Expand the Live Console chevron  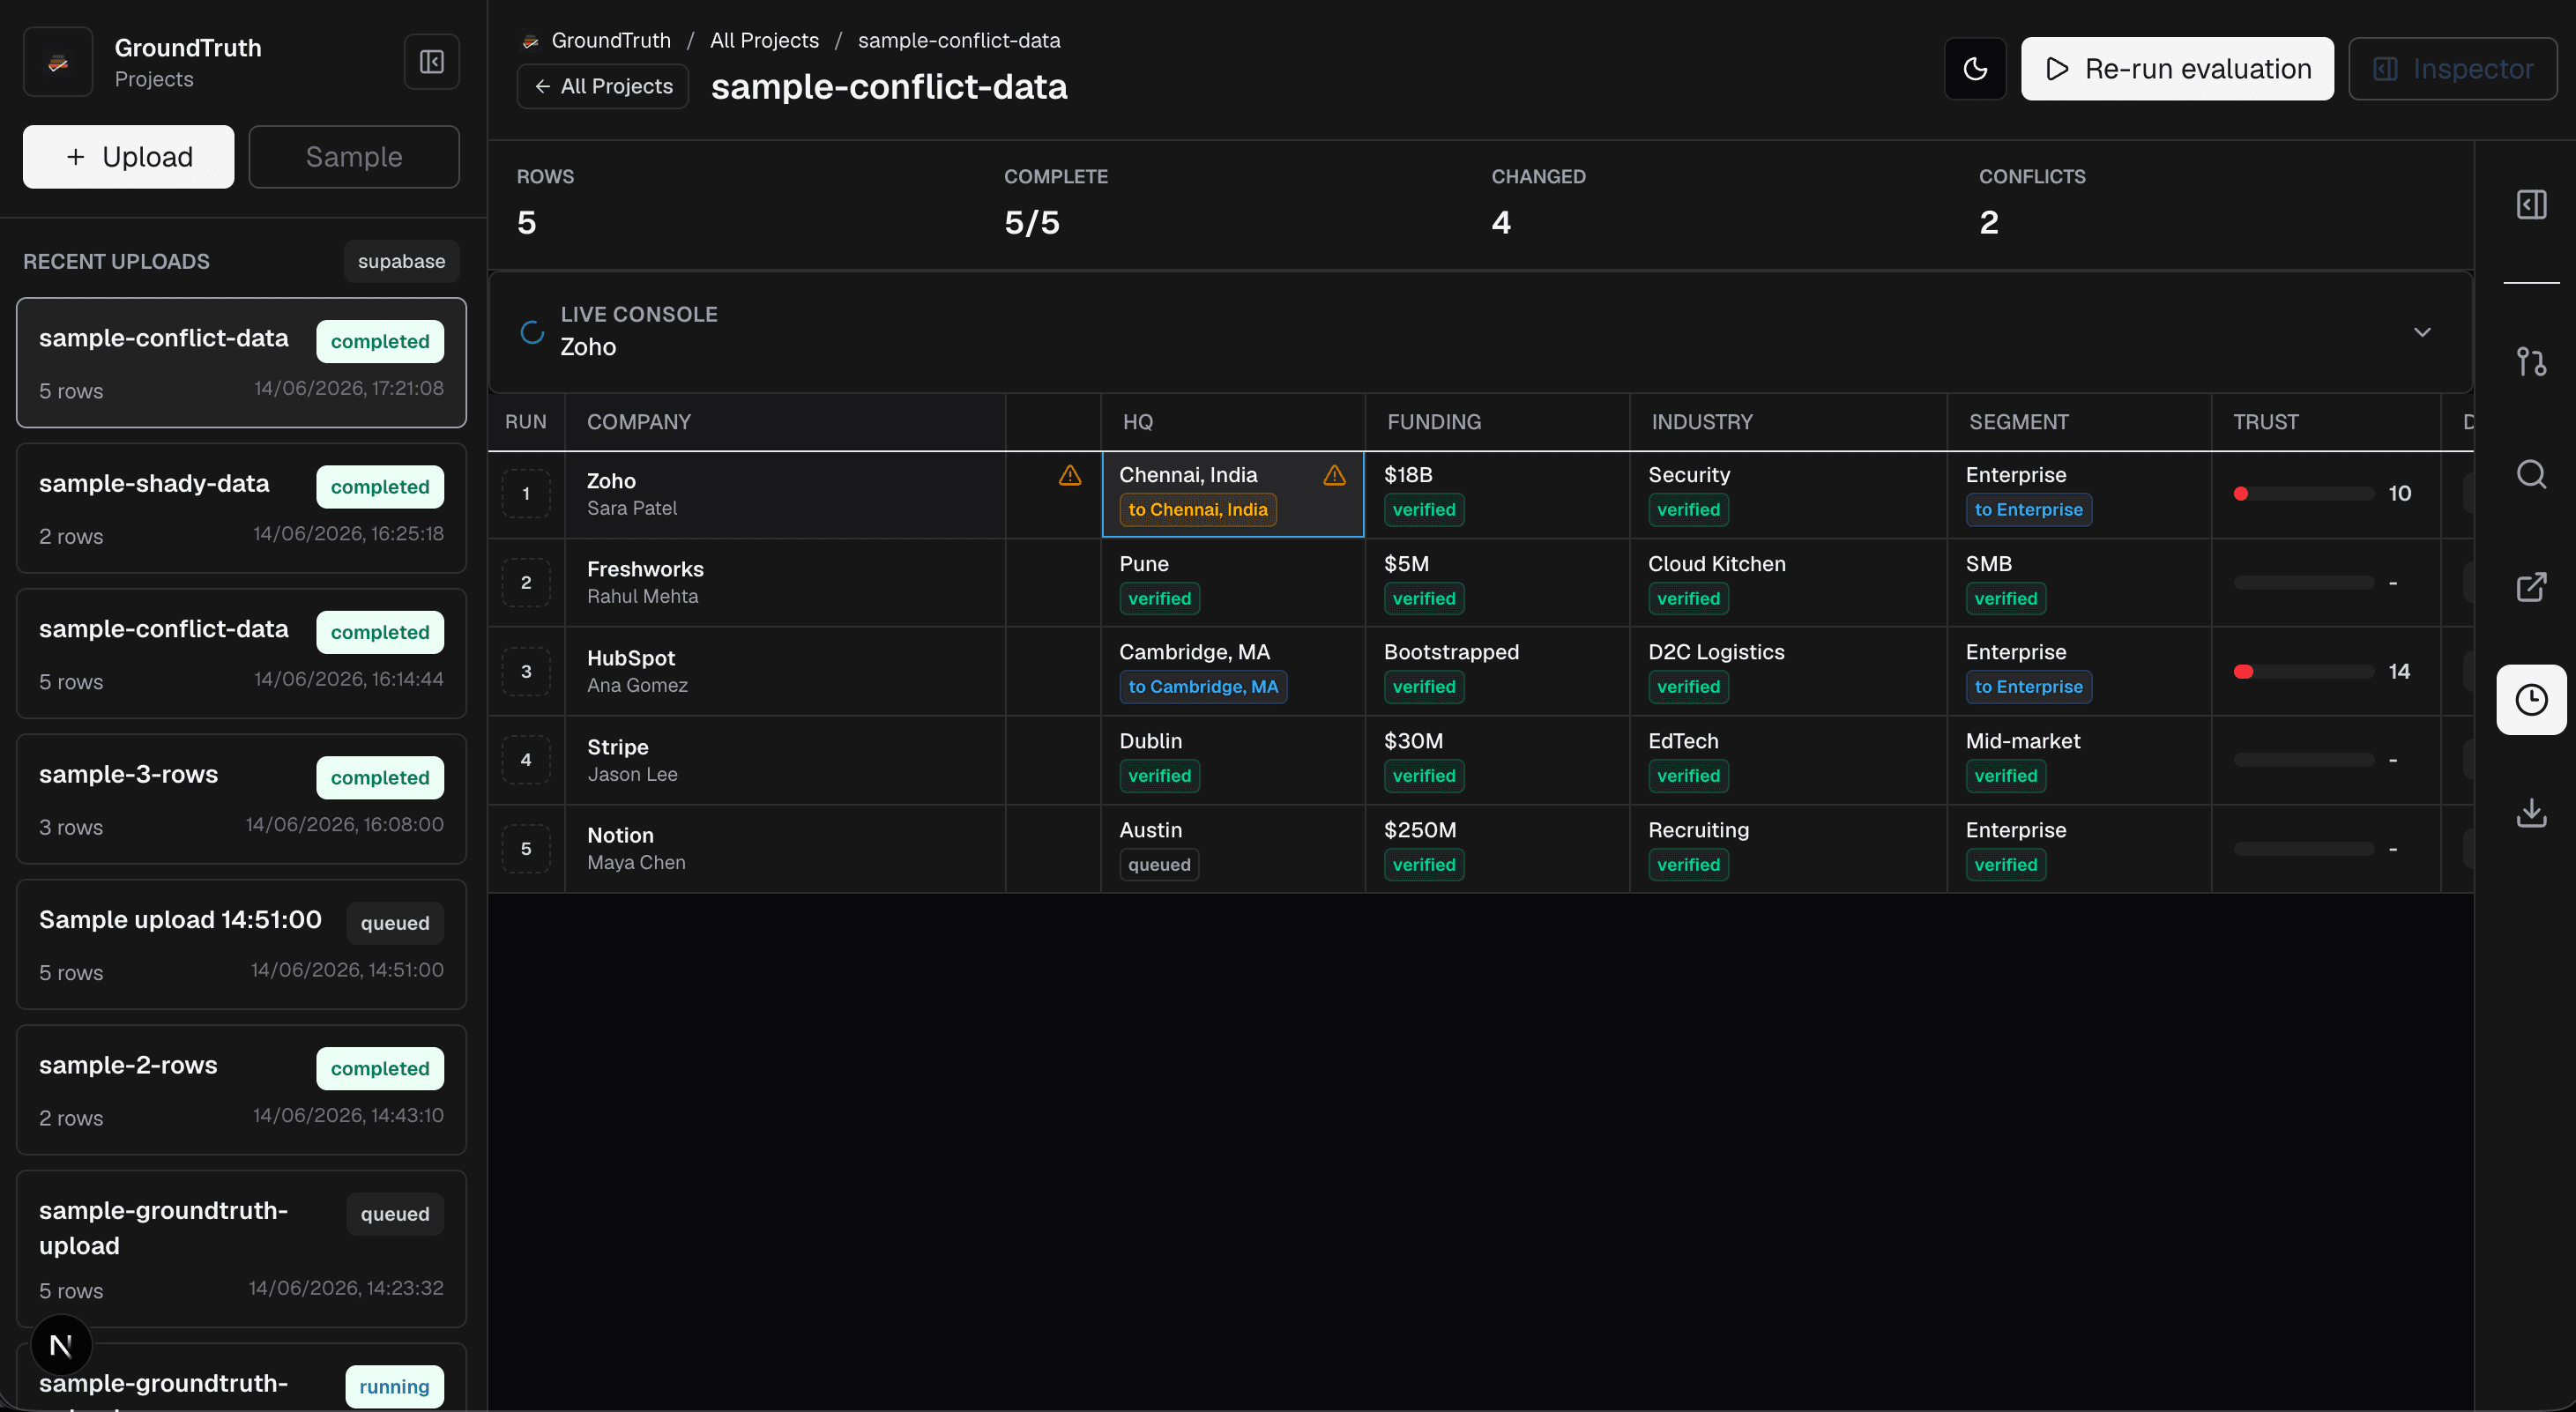[2421, 332]
